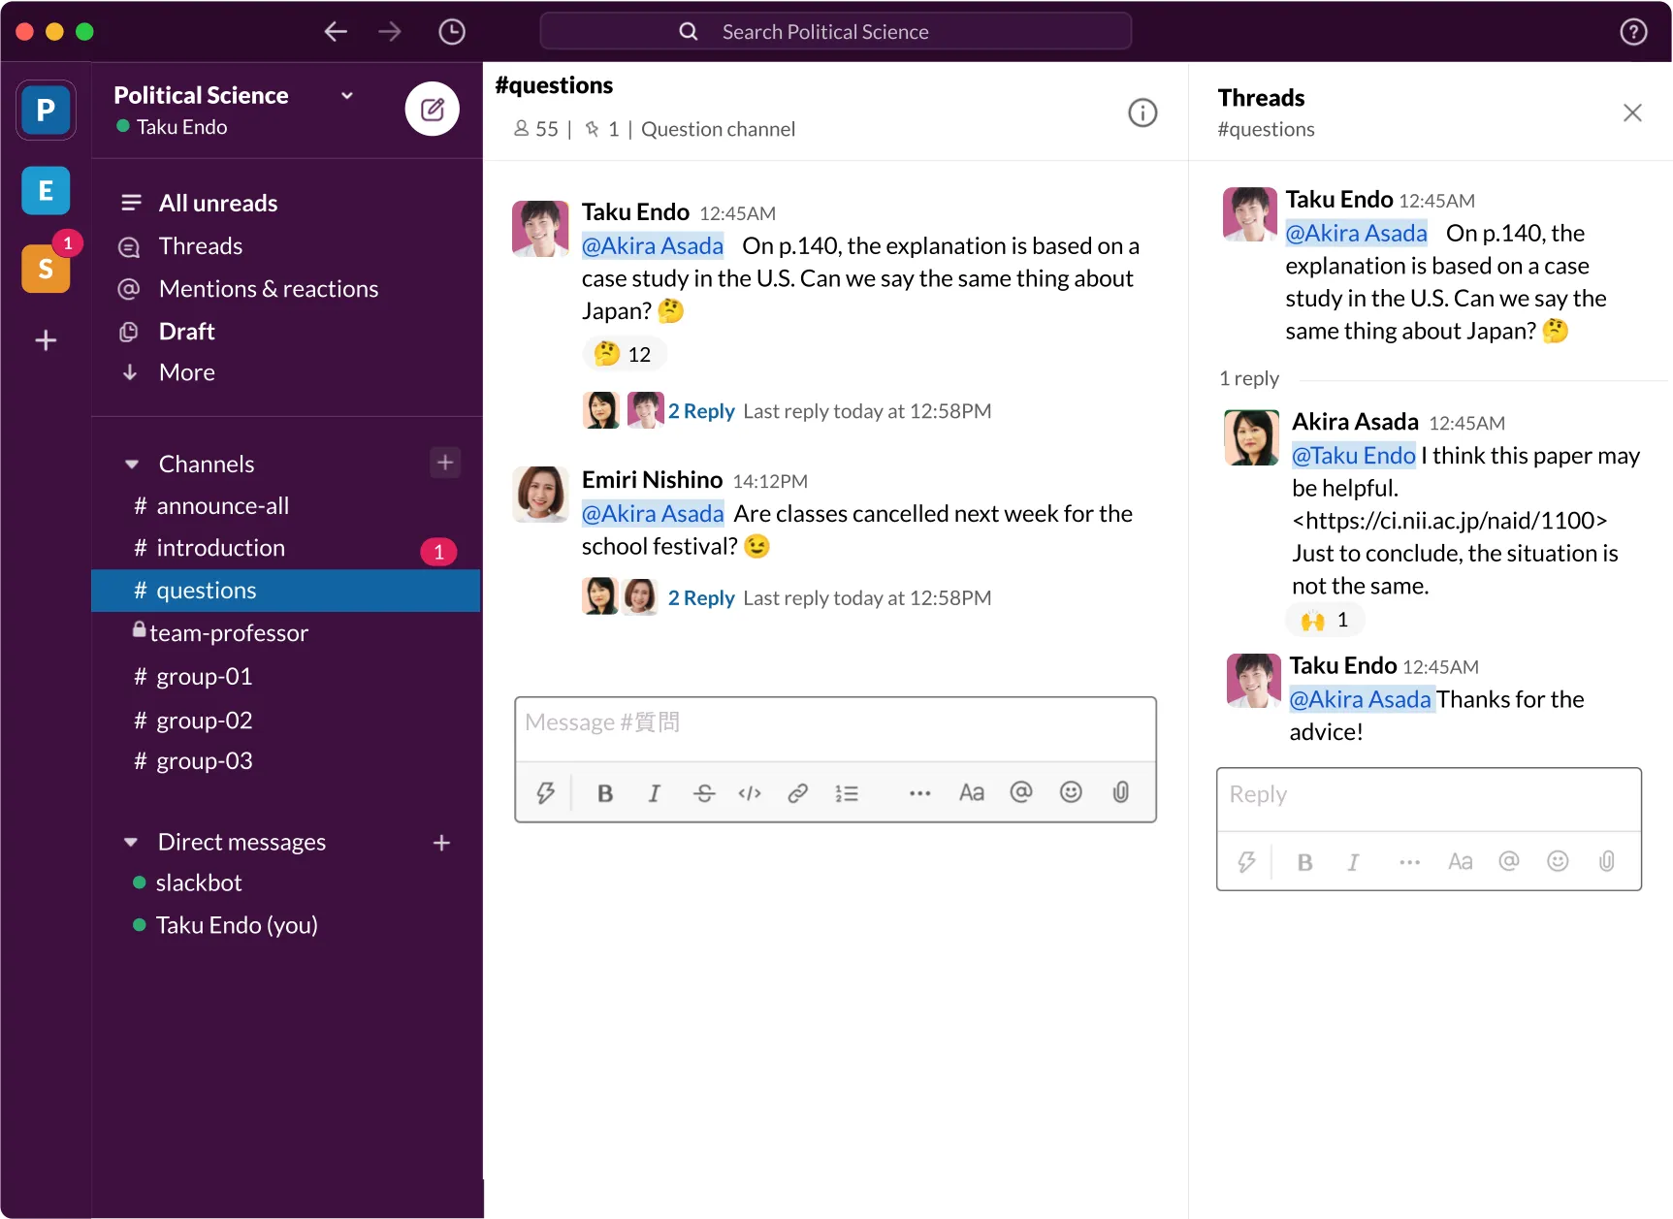
Task: Open emoji picker in main message toolbar
Action: (x=1071, y=793)
